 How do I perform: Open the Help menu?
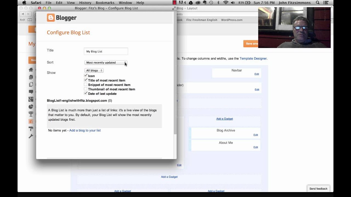tap(140, 3)
